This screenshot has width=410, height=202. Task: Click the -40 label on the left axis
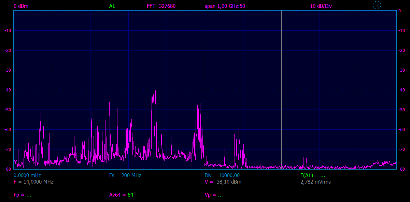coord(8,90)
